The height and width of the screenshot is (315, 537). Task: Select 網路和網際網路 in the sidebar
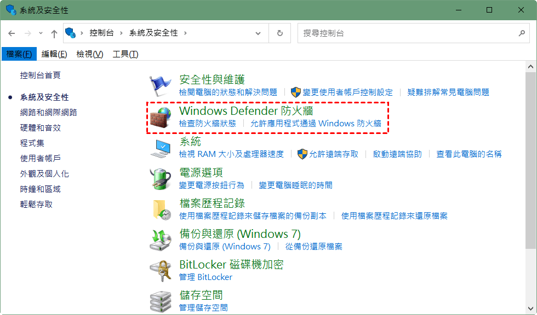tap(49, 113)
